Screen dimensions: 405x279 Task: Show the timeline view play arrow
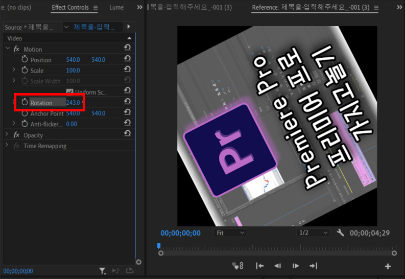click(x=129, y=27)
